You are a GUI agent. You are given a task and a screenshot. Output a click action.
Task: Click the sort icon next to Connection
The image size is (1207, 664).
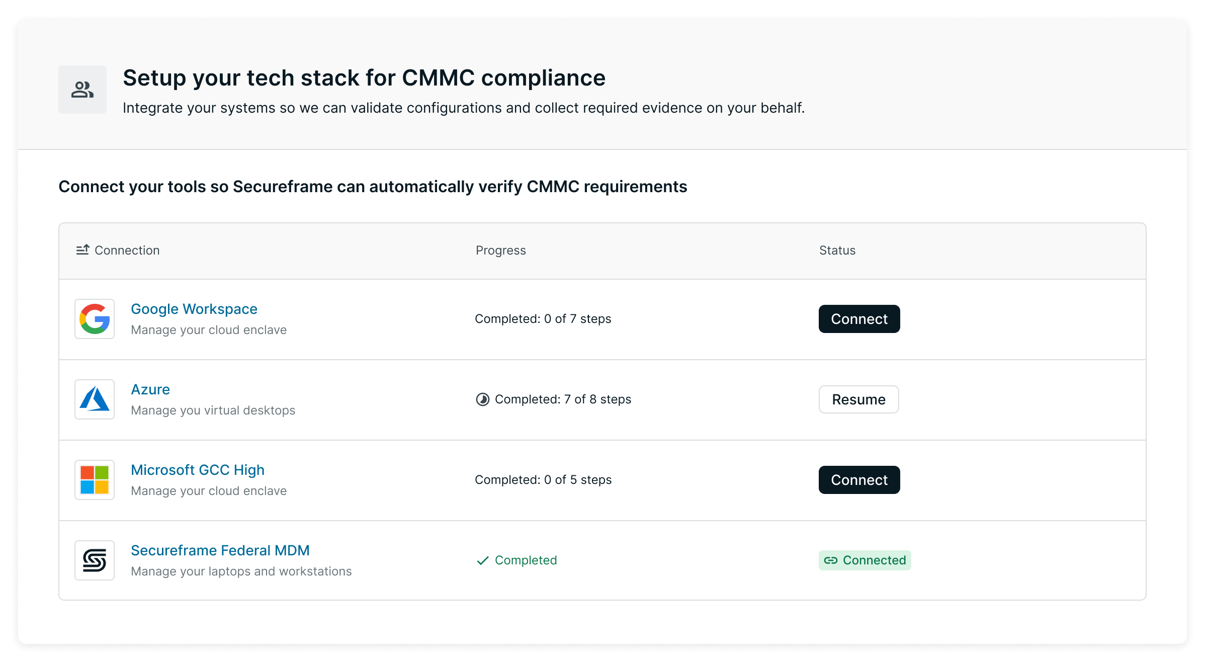pyautogui.click(x=82, y=250)
